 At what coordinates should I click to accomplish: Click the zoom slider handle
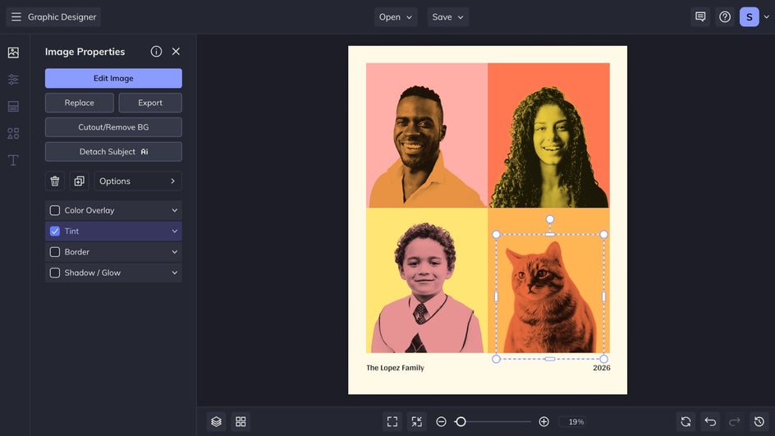coord(461,422)
